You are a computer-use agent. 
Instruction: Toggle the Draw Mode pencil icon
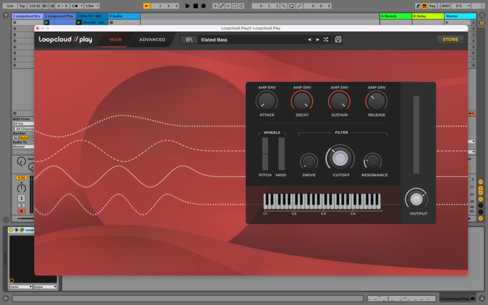(418, 6)
